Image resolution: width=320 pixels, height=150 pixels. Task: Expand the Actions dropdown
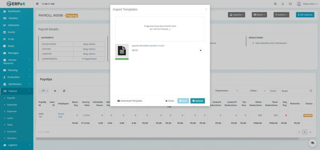coord(281,15)
